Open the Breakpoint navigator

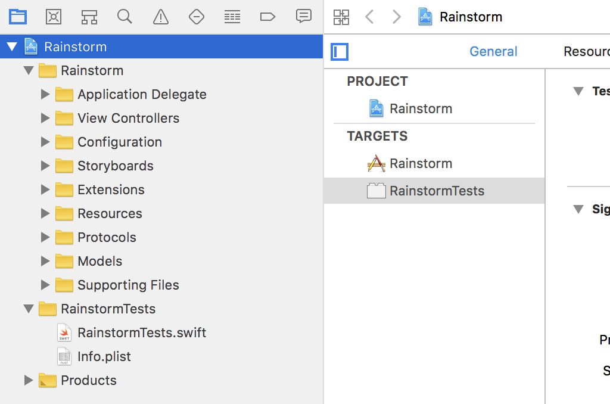267,17
